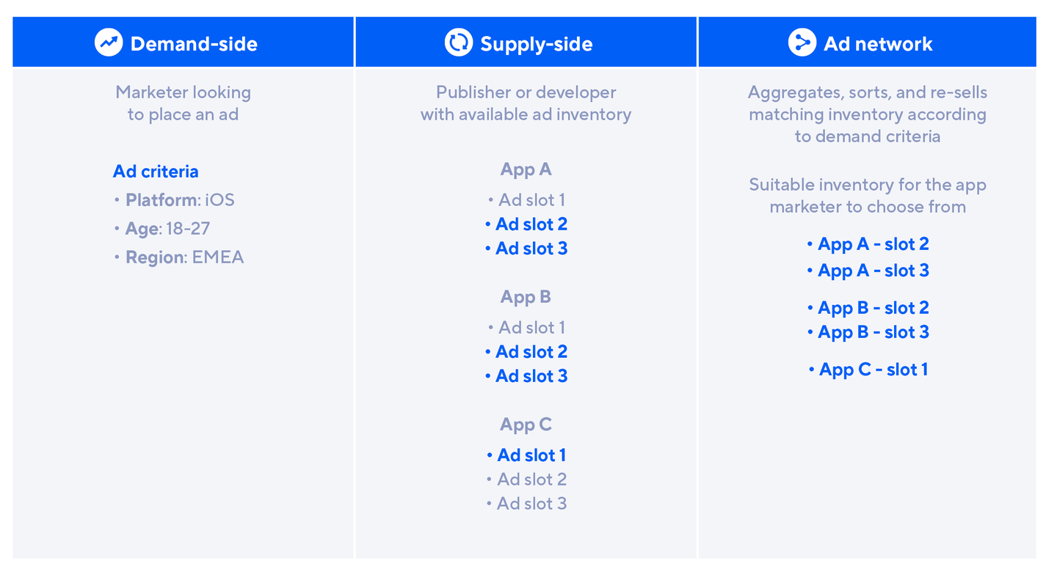The width and height of the screenshot is (1057, 572).
Task: Click the Supply-side circular refresh icon
Action: 459,43
